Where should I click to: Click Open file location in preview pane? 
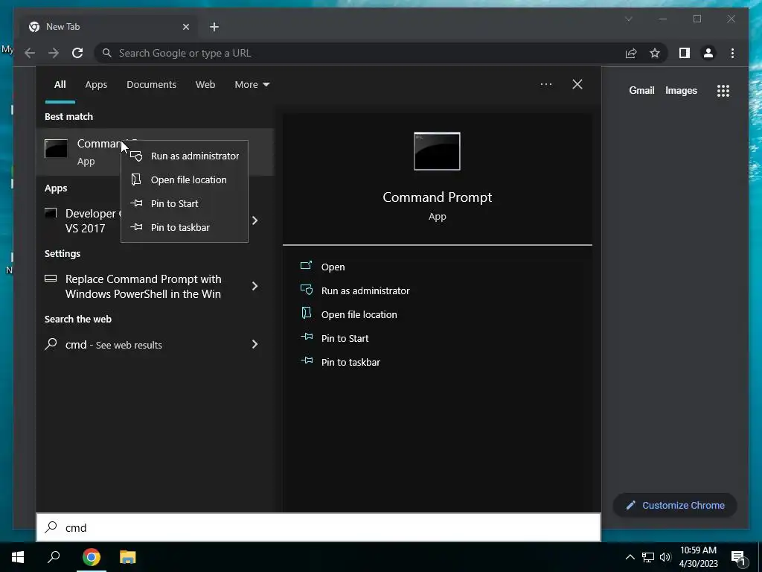[x=359, y=315]
